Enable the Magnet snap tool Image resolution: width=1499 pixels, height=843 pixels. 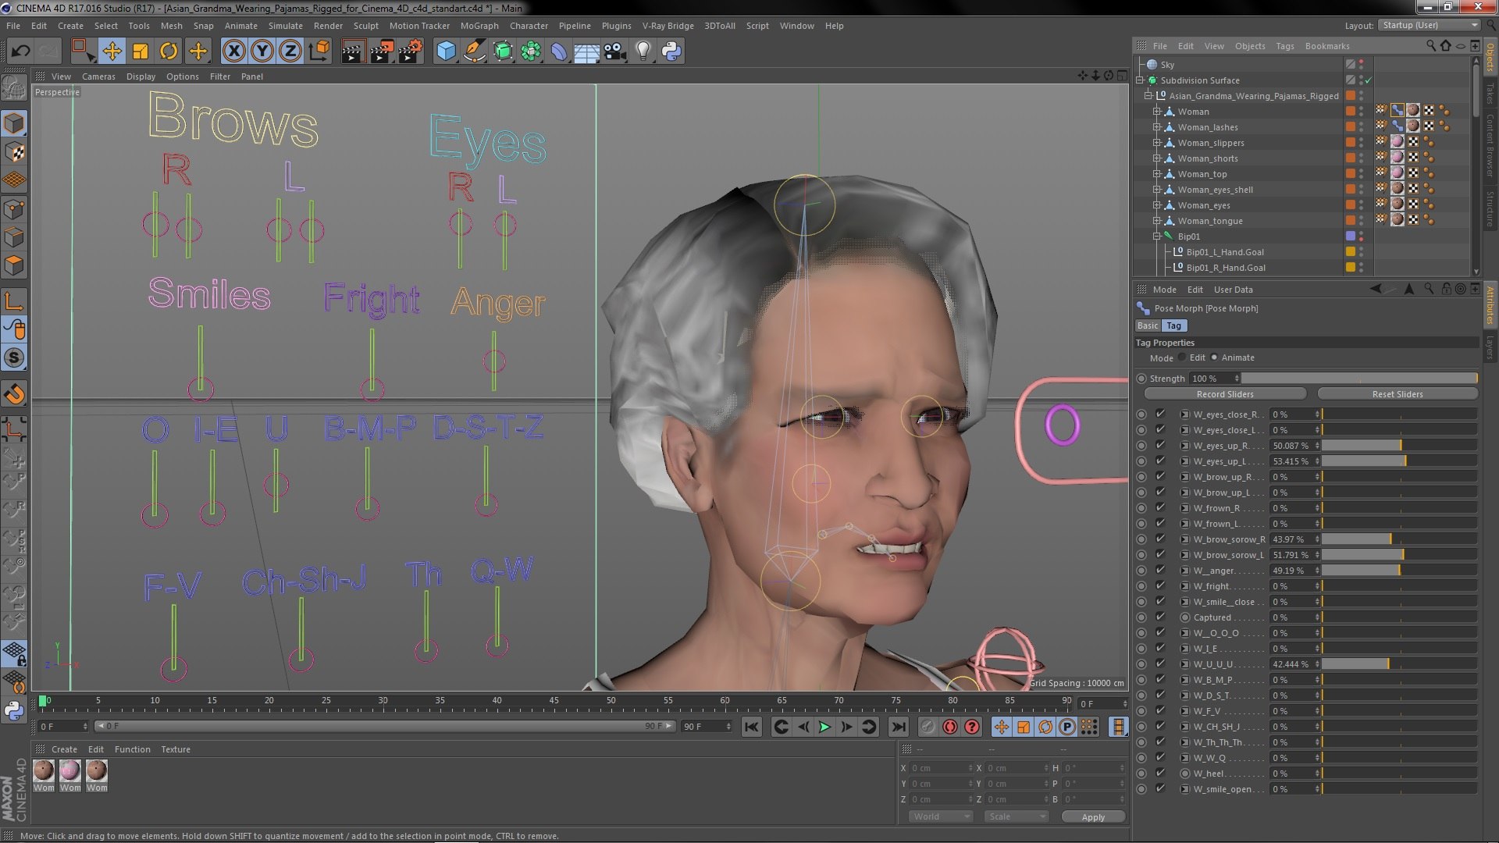(15, 394)
